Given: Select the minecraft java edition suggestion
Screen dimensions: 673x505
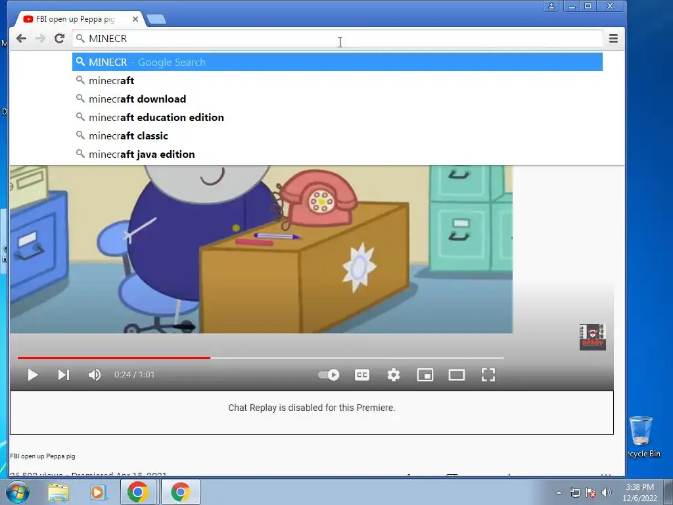Looking at the screenshot, I should pyautogui.click(x=337, y=154).
